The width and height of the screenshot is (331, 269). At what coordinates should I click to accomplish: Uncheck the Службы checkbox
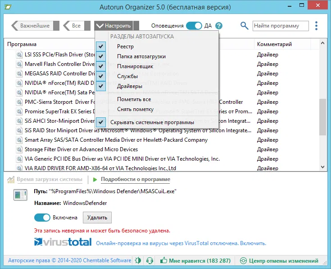(x=101, y=76)
